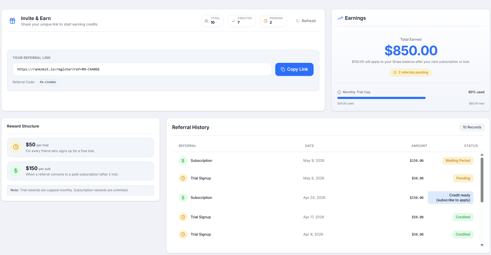Click the Referral History heading

(x=191, y=127)
